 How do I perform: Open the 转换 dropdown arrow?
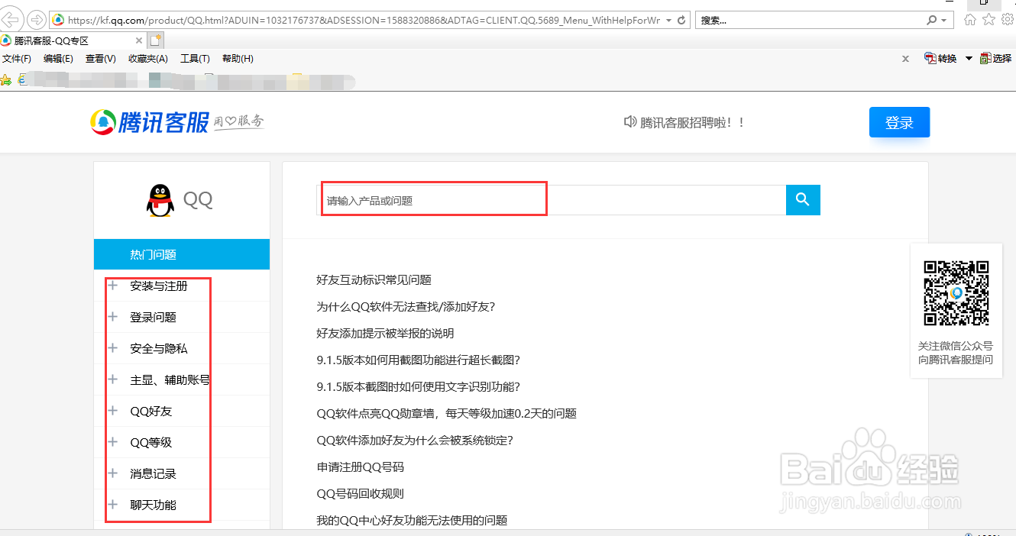coord(969,59)
